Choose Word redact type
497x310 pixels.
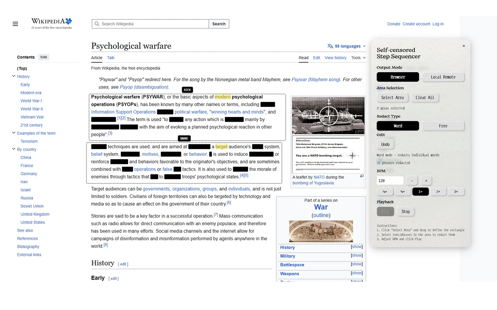point(398,126)
